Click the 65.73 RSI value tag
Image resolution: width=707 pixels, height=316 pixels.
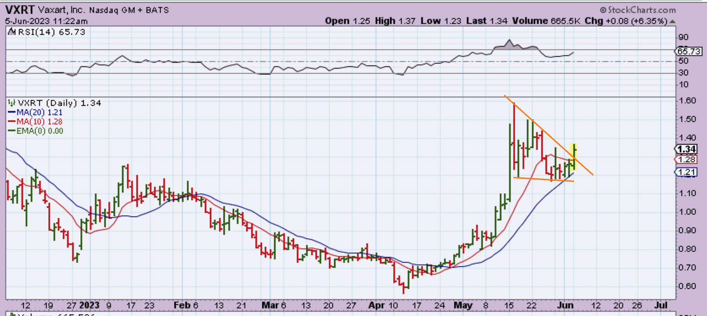click(x=689, y=51)
